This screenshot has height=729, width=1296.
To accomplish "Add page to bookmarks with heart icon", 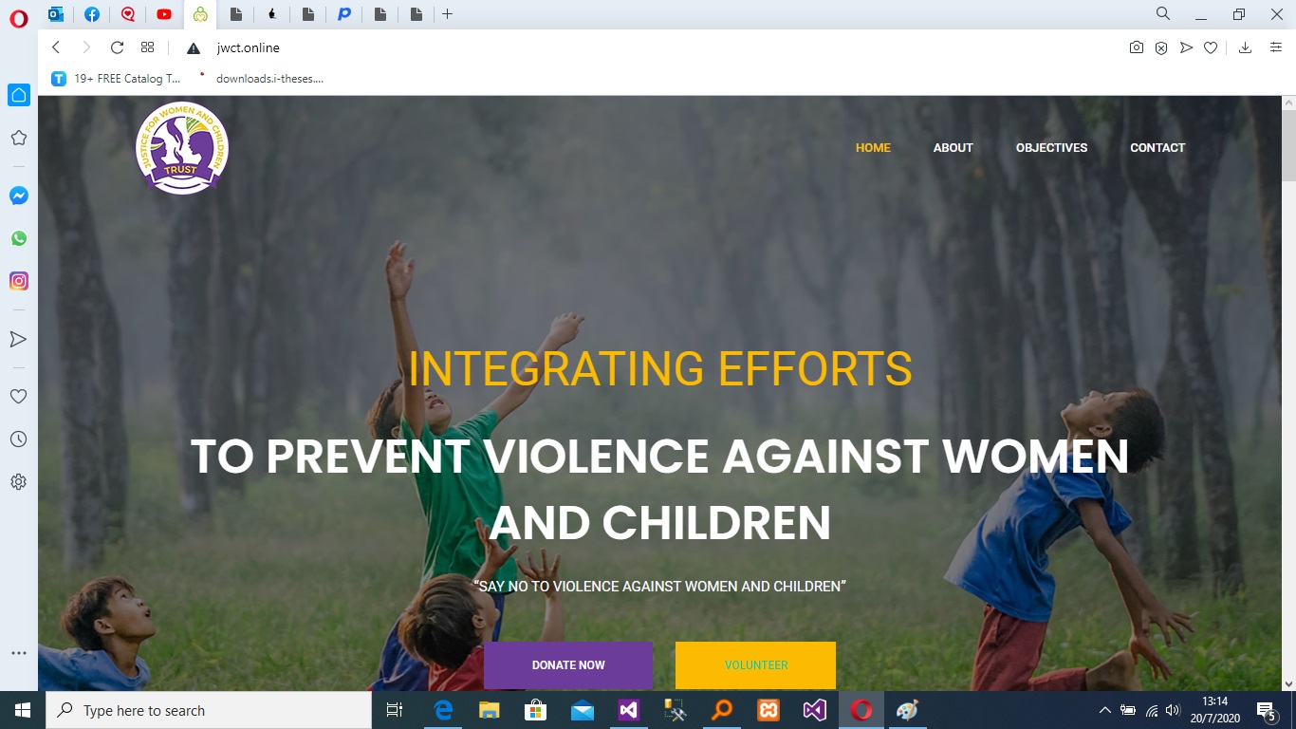I will (1210, 47).
